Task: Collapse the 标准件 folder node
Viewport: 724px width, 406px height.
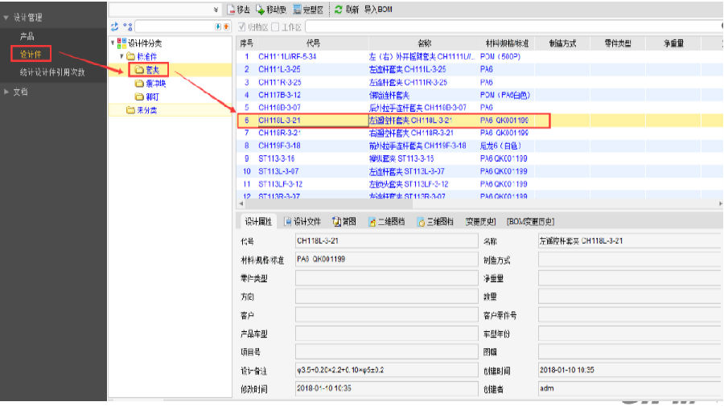Action: pos(122,56)
